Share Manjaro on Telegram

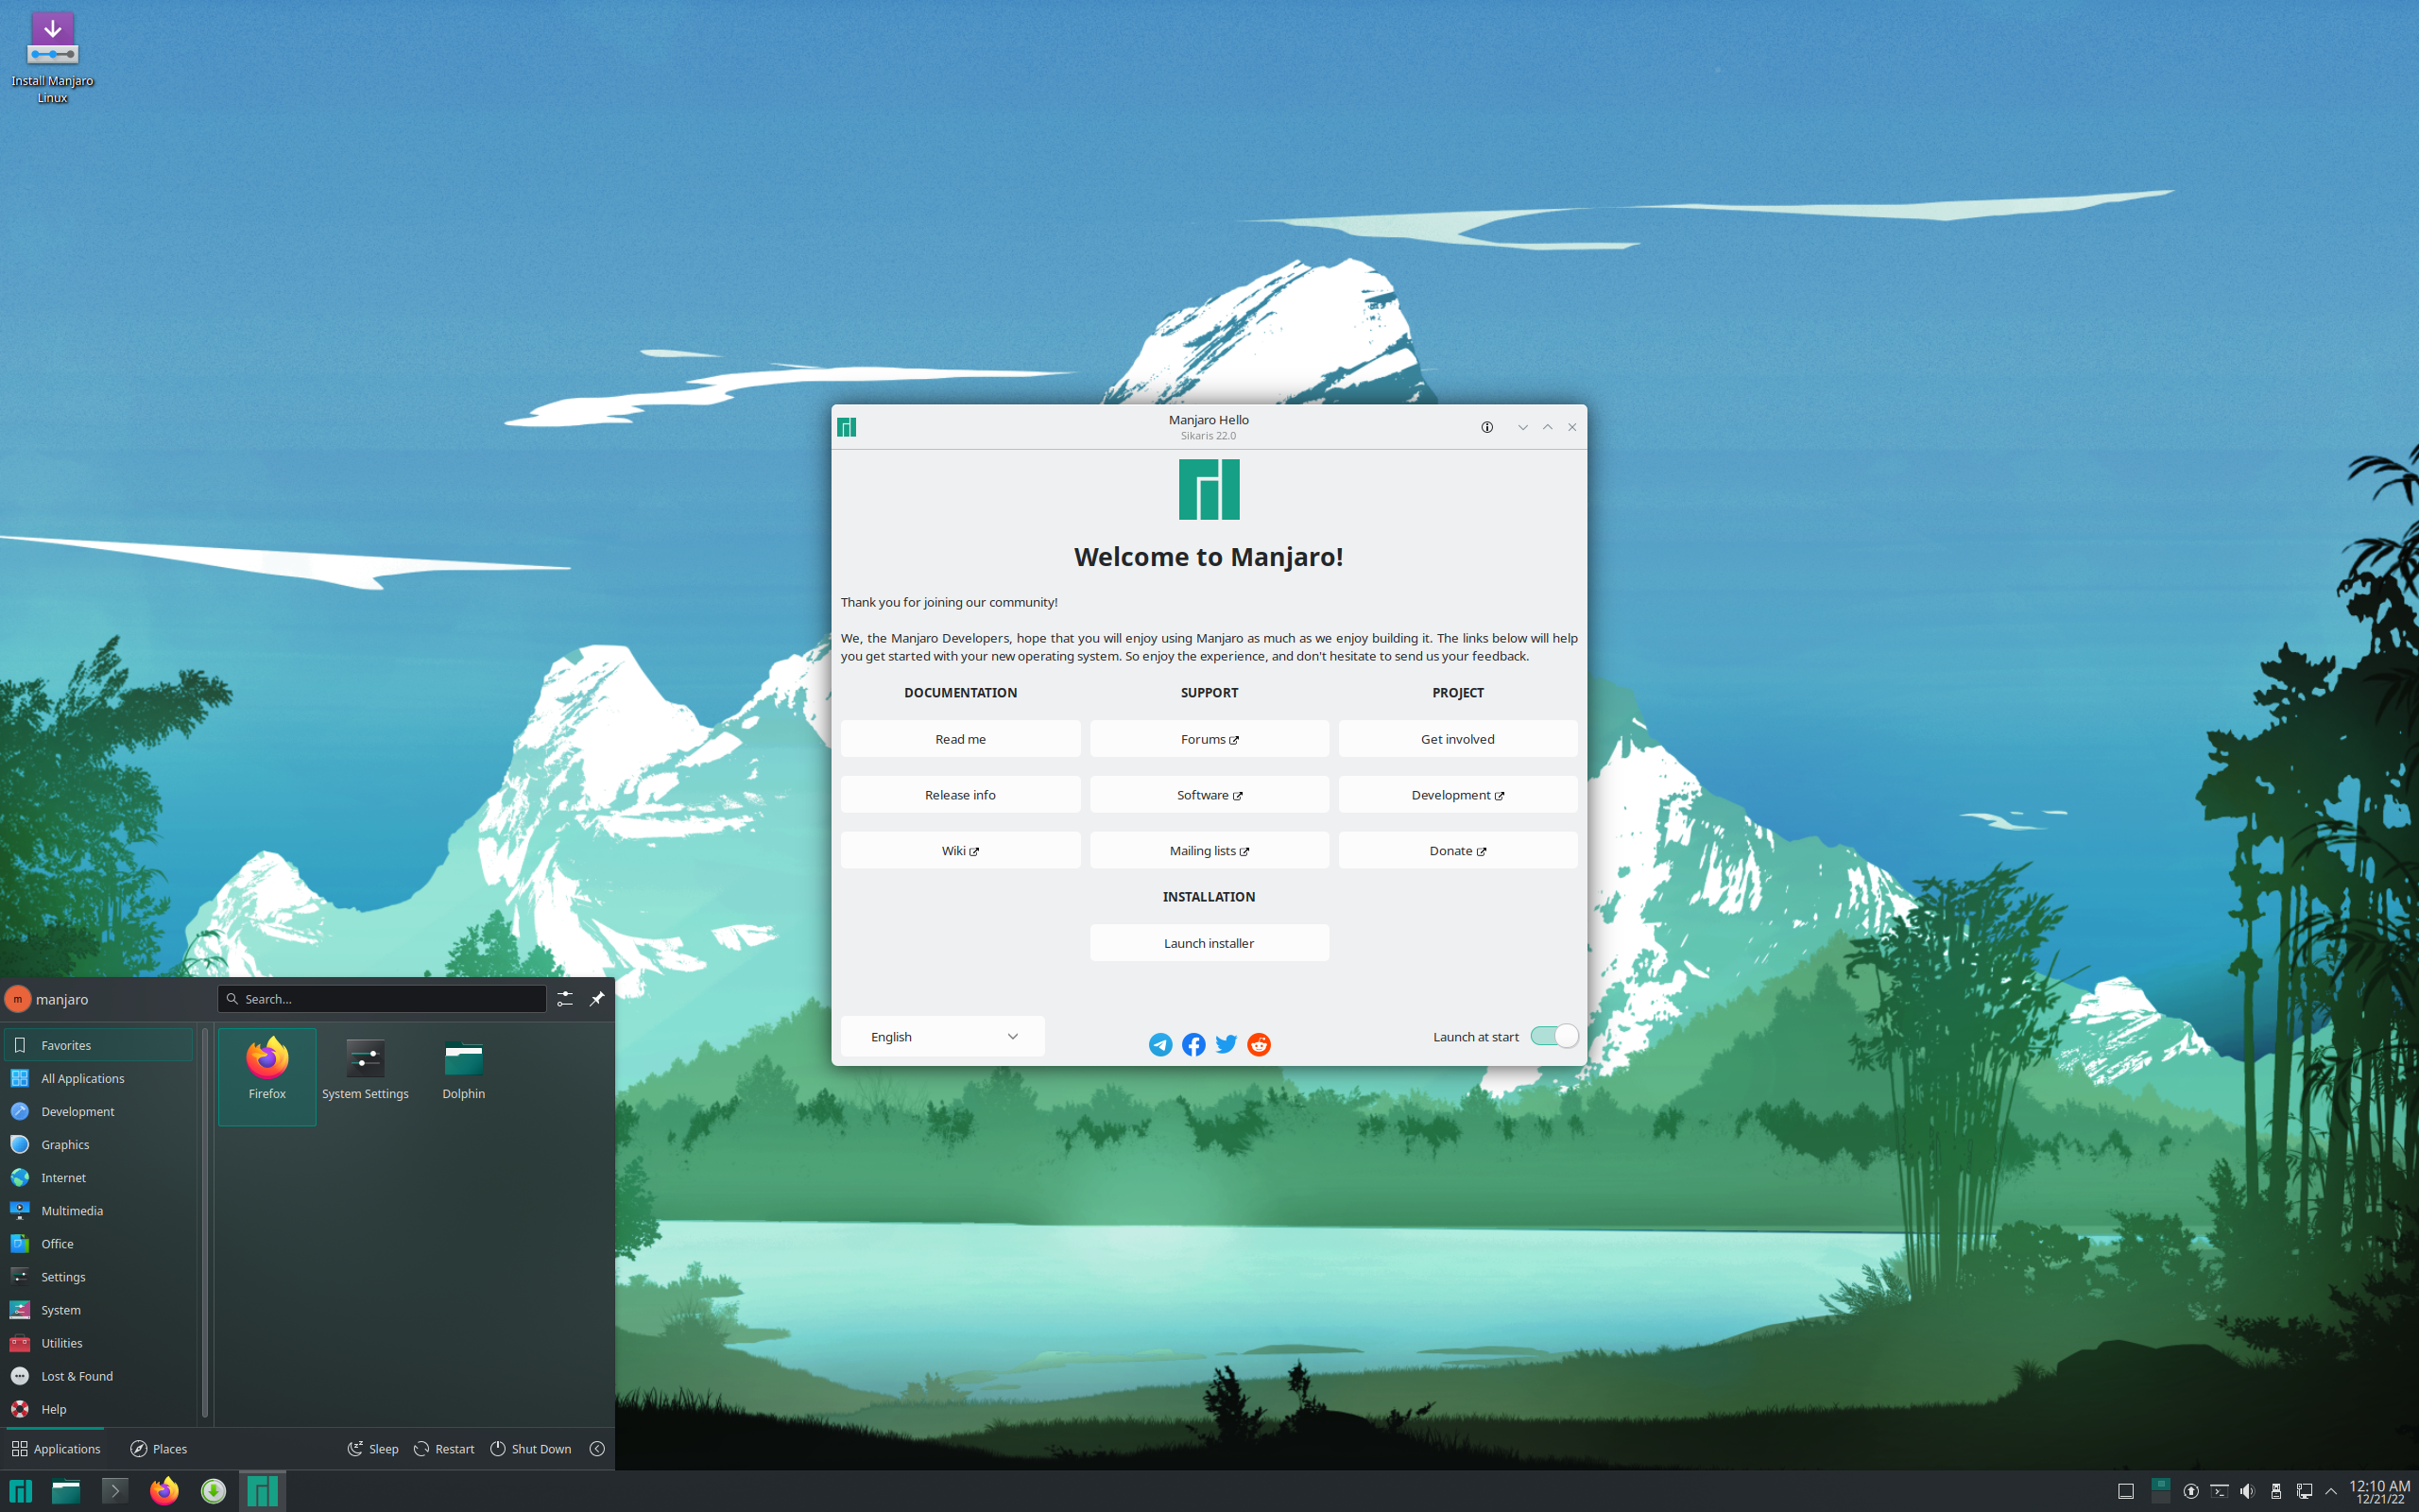tap(1159, 1044)
